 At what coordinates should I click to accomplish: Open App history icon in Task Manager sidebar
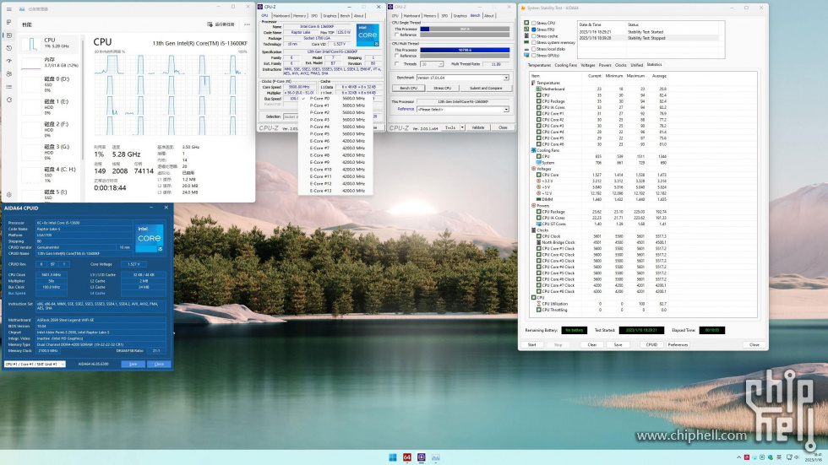pyautogui.click(x=9, y=48)
